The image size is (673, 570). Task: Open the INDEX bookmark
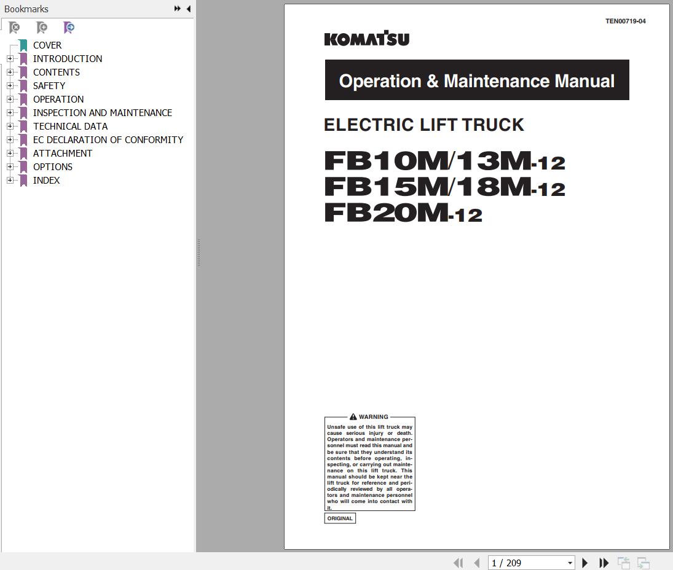(46, 181)
